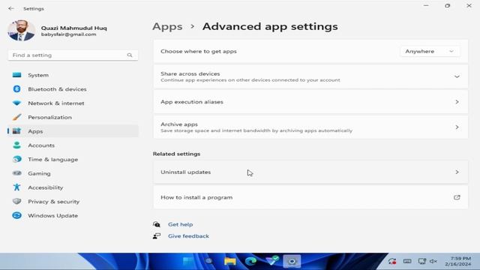Viewport: 480px width, 270px height.
Task: Open File Explorer from taskbar
Action: click(x=230, y=261)
